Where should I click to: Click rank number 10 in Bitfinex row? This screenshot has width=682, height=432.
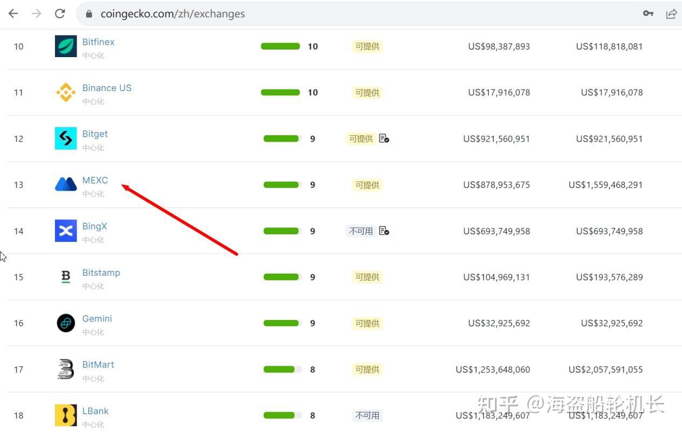click(x=18, y=46)
